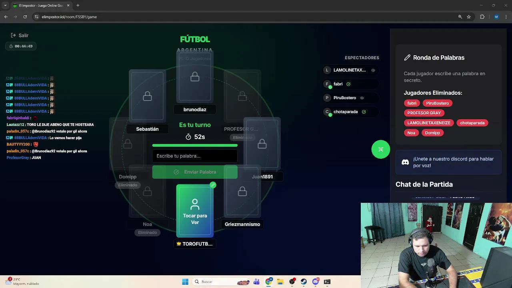512x288 pixels.
Task: Click the red 'fabri' eliminated tag
Action: click(412, 103)
